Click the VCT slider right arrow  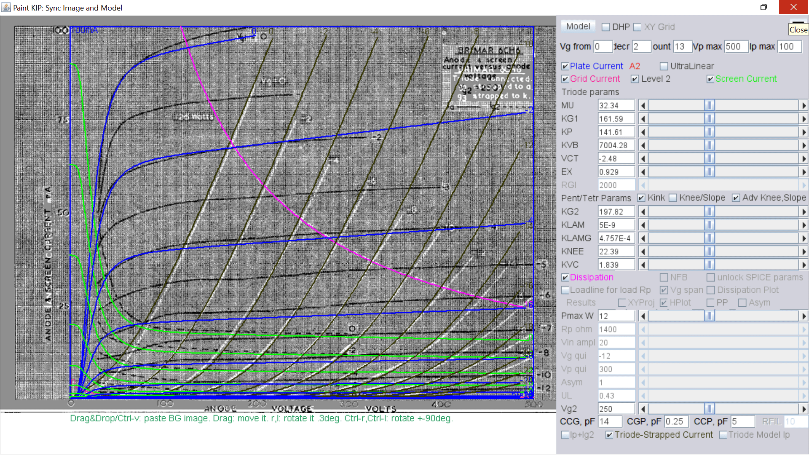click(x=804, y=158)
